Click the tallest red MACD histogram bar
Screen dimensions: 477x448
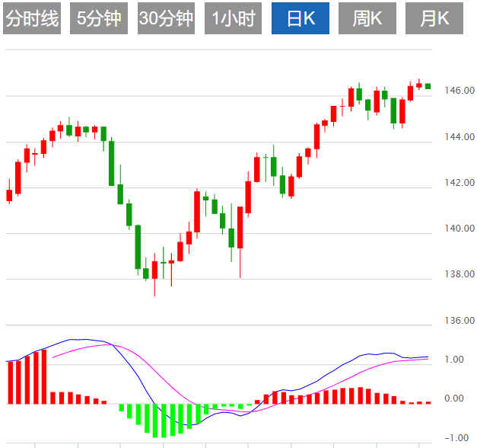[x=44, y=377]
